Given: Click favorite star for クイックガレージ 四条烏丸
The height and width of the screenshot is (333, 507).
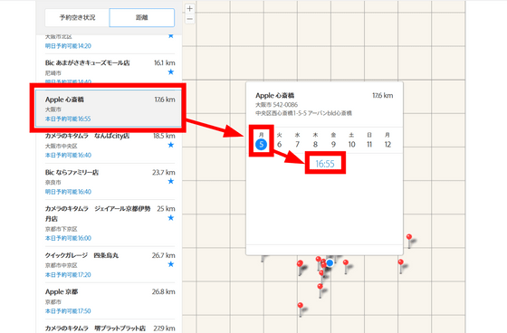Looking at the screenshot, I should pos(171,264).
